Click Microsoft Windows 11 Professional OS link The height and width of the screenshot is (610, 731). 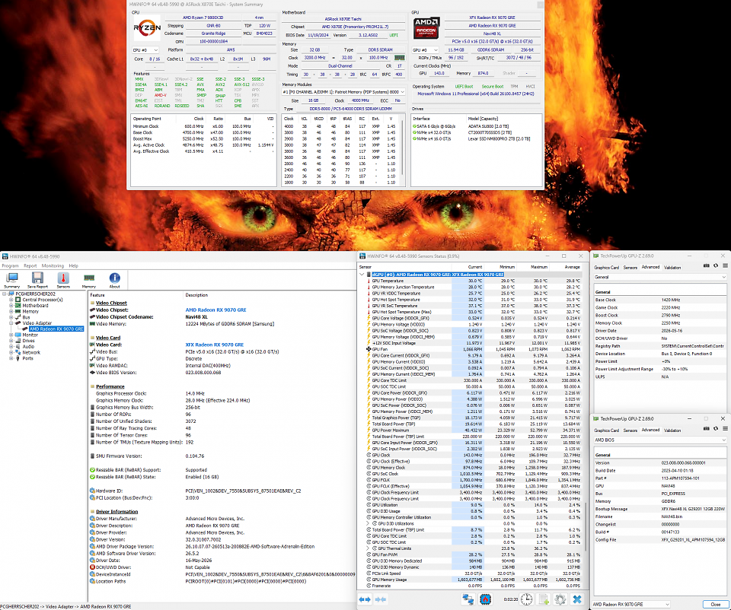tap(475, 94)
